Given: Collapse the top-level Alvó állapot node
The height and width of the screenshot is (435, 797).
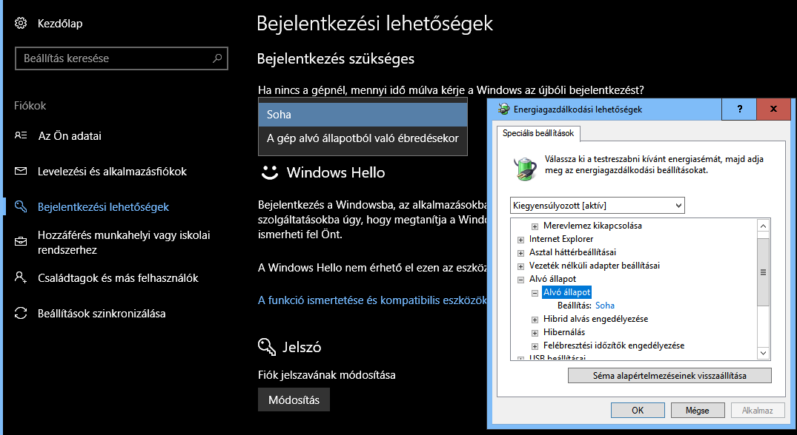Looking at the screenshot, I should pyautogui.click(x=520, y=280).
